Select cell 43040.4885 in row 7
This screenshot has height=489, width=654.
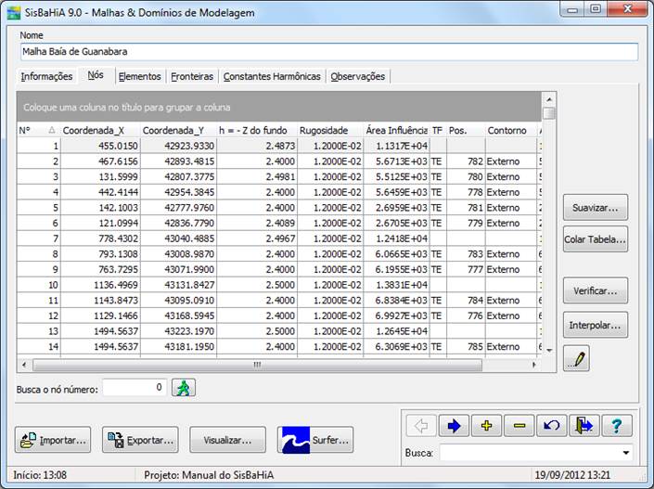(x=178, y=238)
